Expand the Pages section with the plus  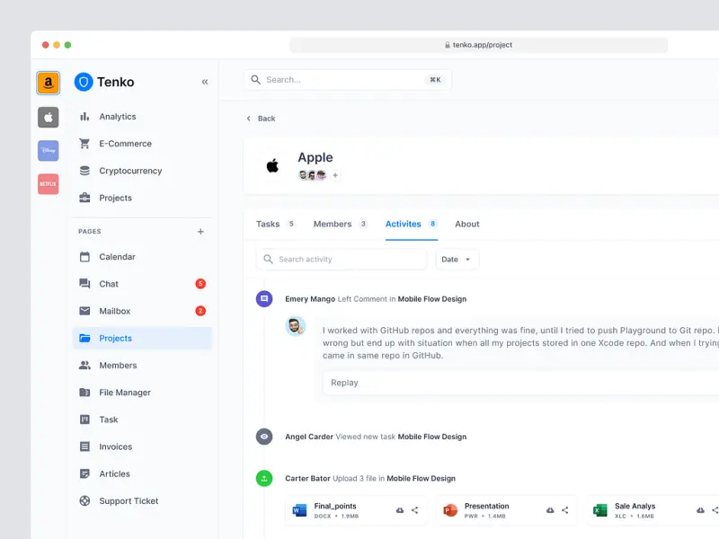tap(200, 231)
